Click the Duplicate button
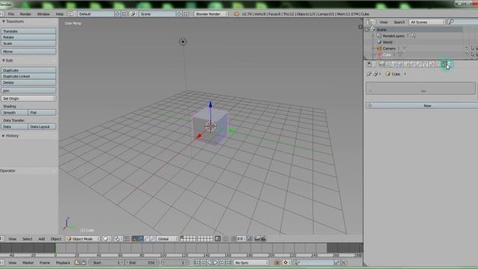 [x=28, y=70]
